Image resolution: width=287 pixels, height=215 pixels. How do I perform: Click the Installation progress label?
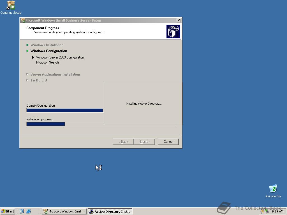click(40, 119)
